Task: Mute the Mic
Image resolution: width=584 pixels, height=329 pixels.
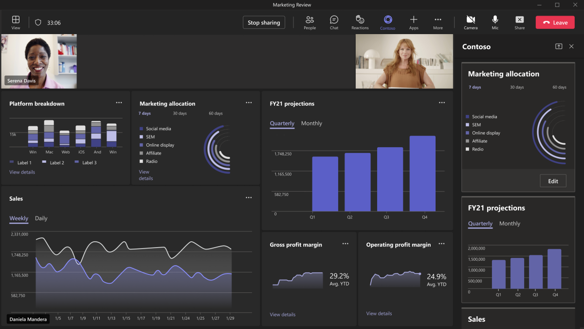Action: click(x=495, y=22)
